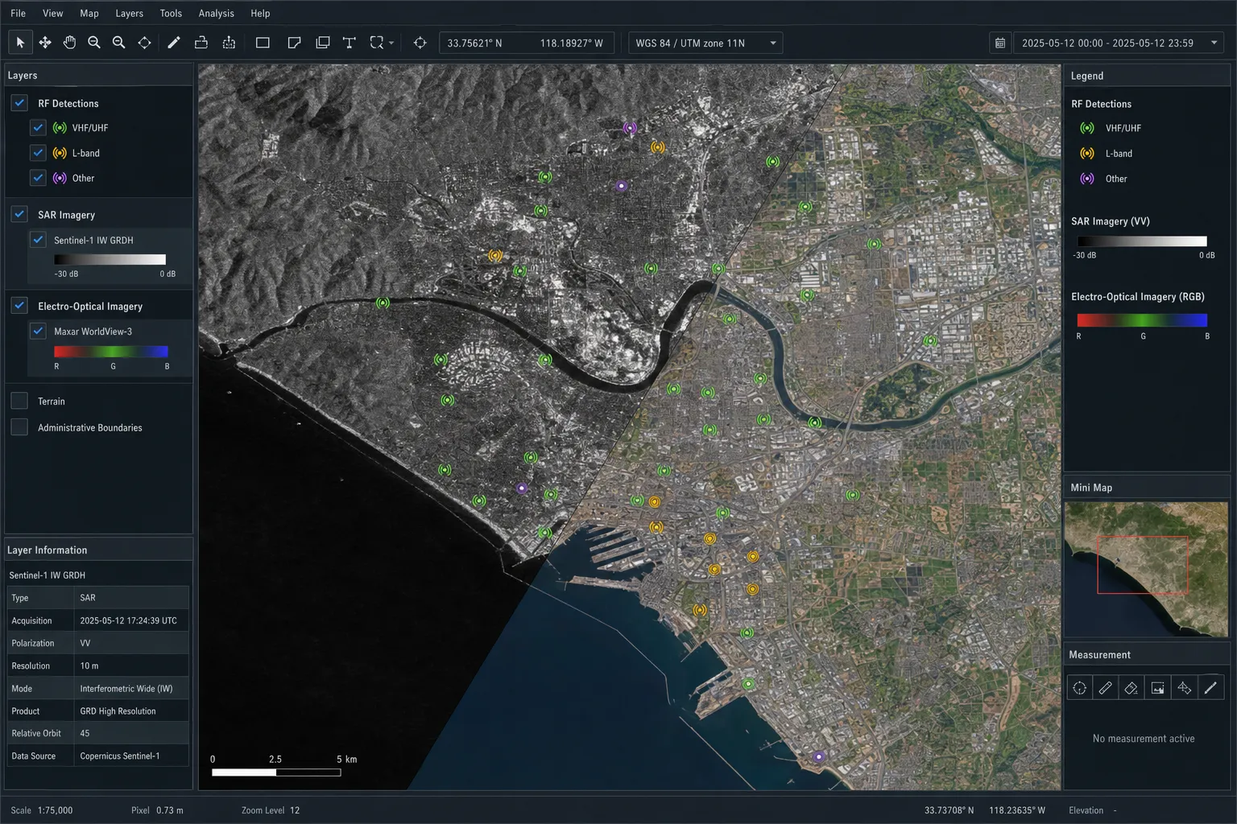
Task: Click the acquisition value 2025-05-12 17:24:39 UTC
Action: pos(128,620)
